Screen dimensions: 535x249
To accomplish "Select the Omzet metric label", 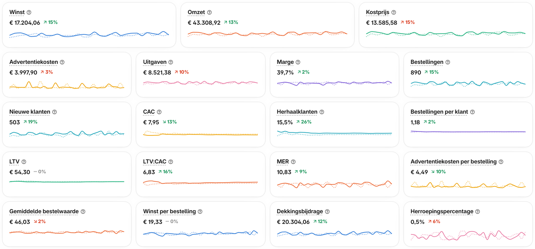I will pyautogui.click(x=196, y=12).
